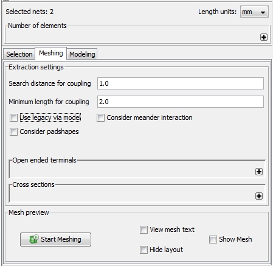Screen dimensions: 273x266
Task: Switch to the Selection tab
Action: 19,54
